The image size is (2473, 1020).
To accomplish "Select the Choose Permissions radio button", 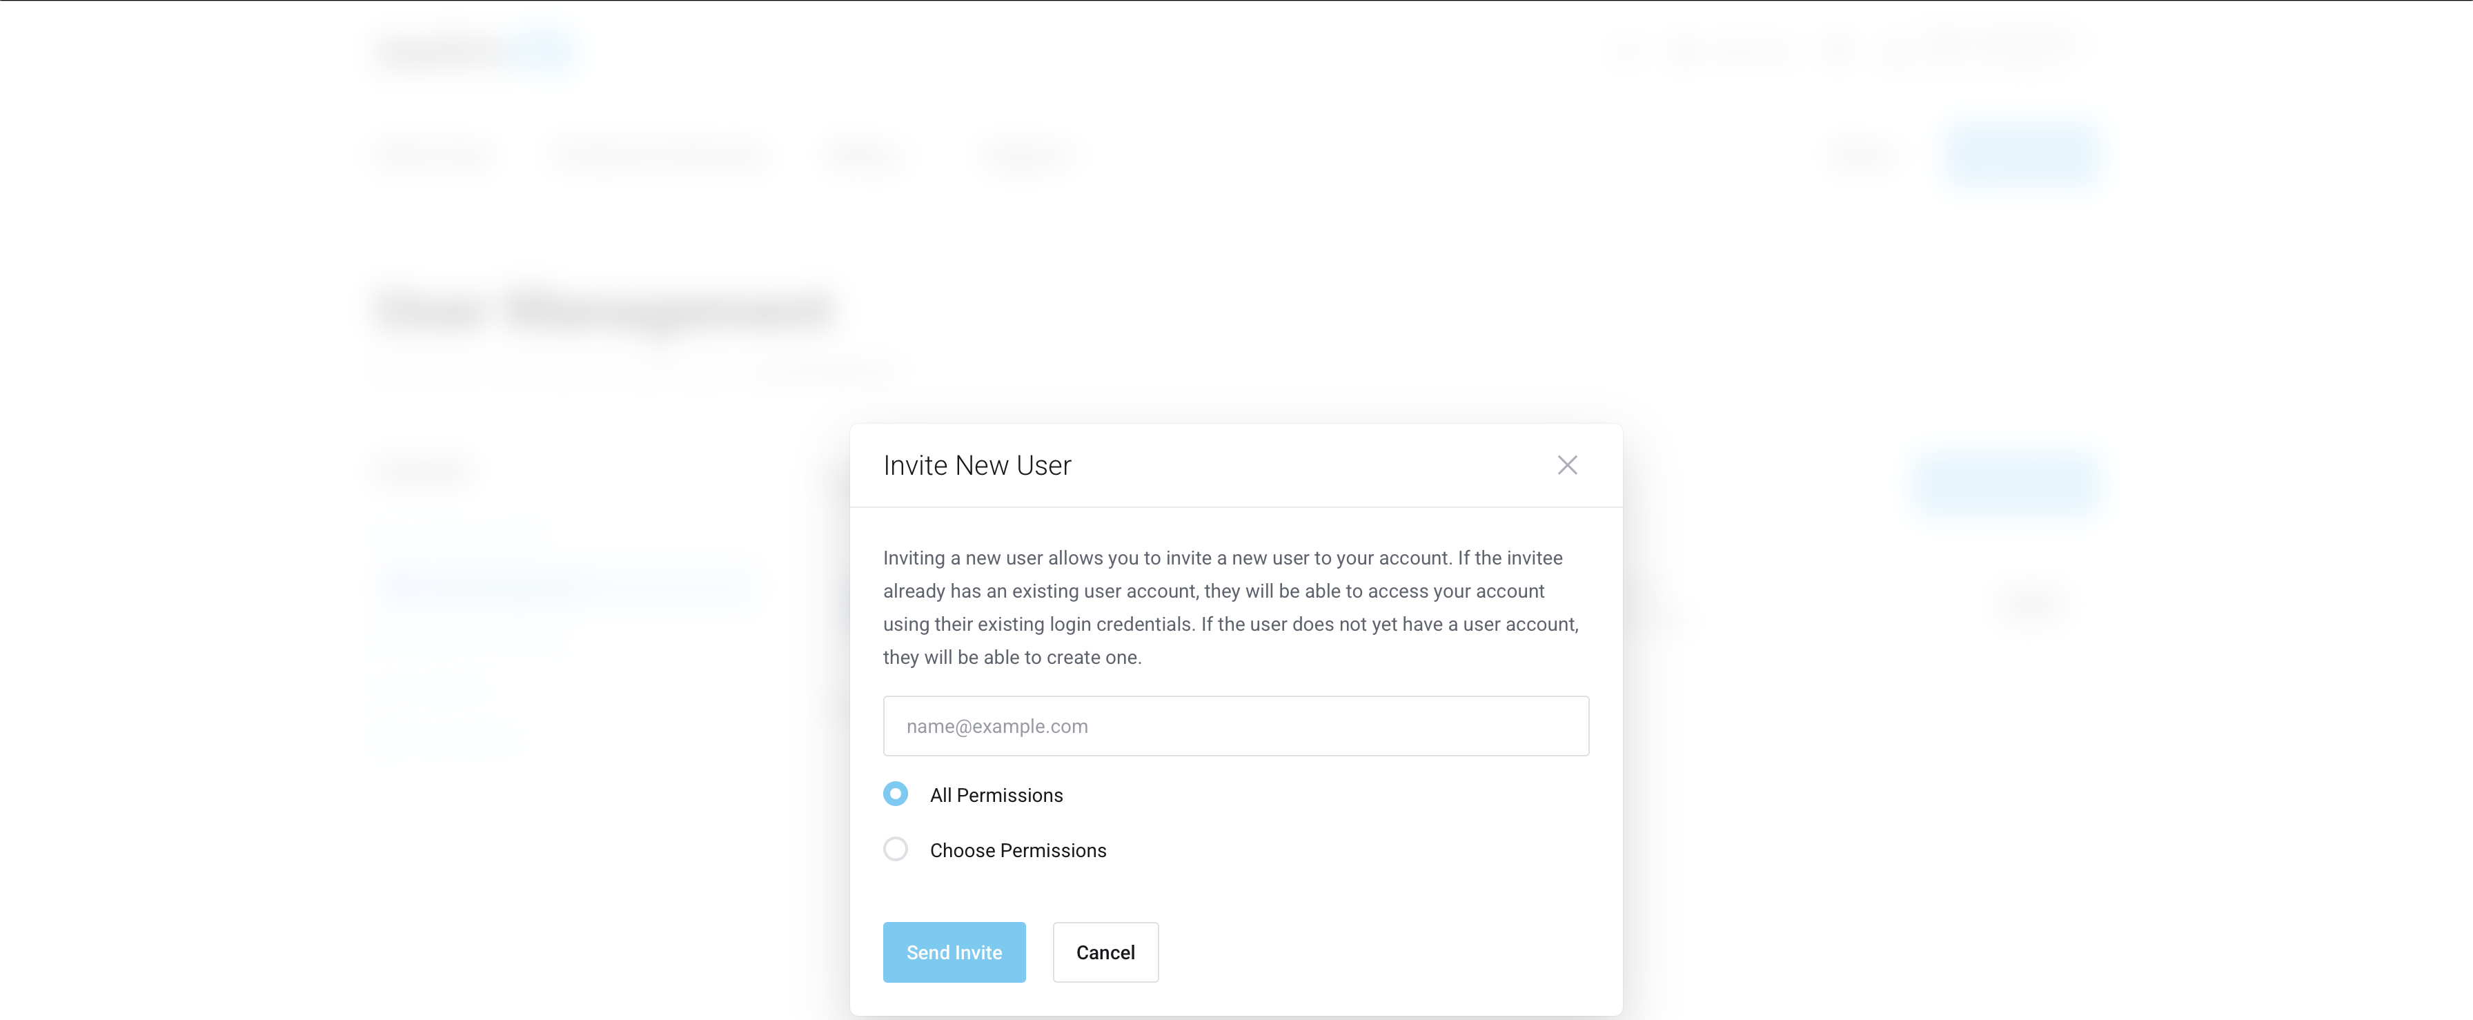I will click(x=895, y=849).
